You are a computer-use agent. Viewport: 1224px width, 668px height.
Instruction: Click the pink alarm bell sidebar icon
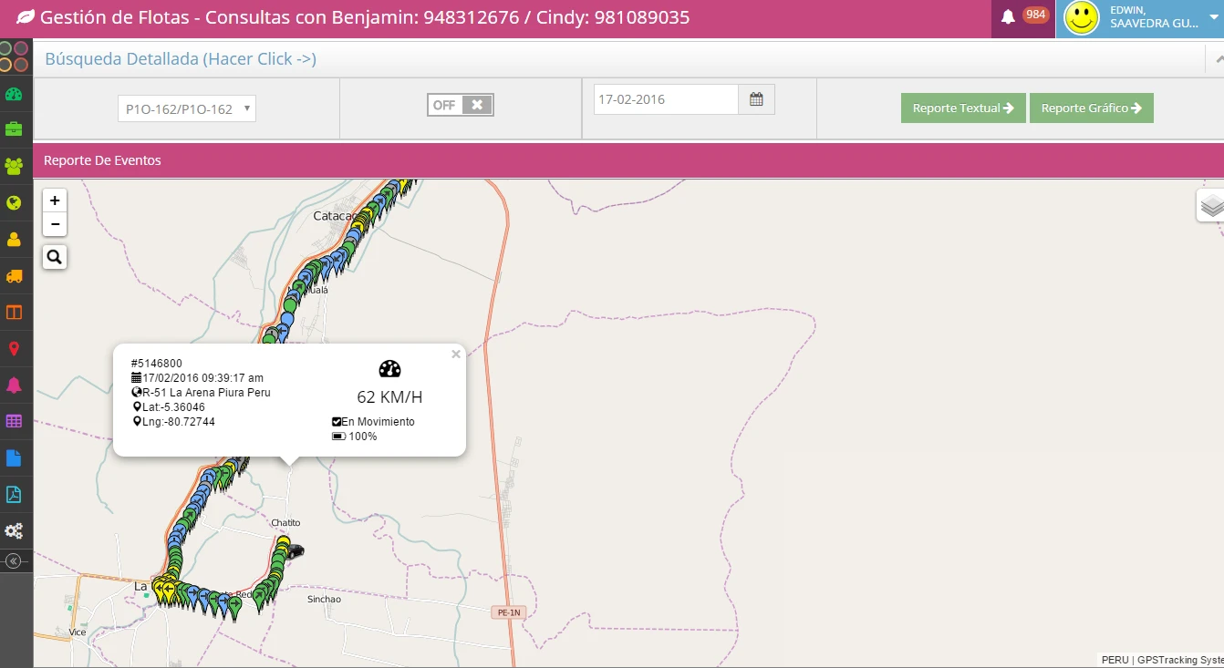pos(14,385)
